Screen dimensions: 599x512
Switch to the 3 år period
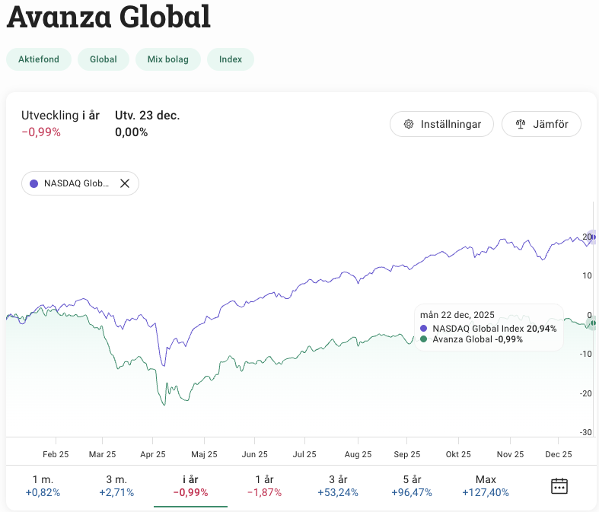click(338, 485)
